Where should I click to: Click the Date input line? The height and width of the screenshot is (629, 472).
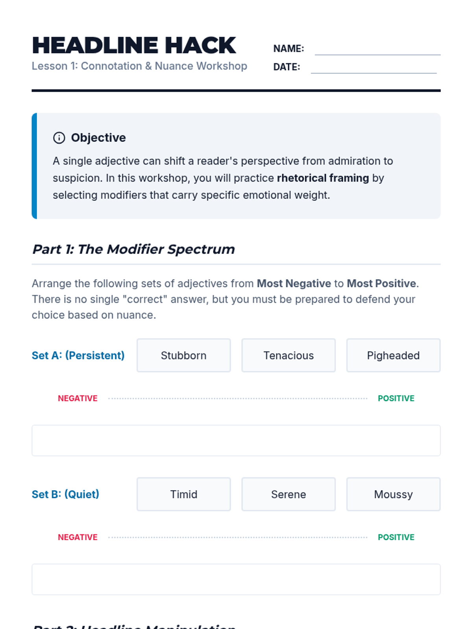point(374,68)
